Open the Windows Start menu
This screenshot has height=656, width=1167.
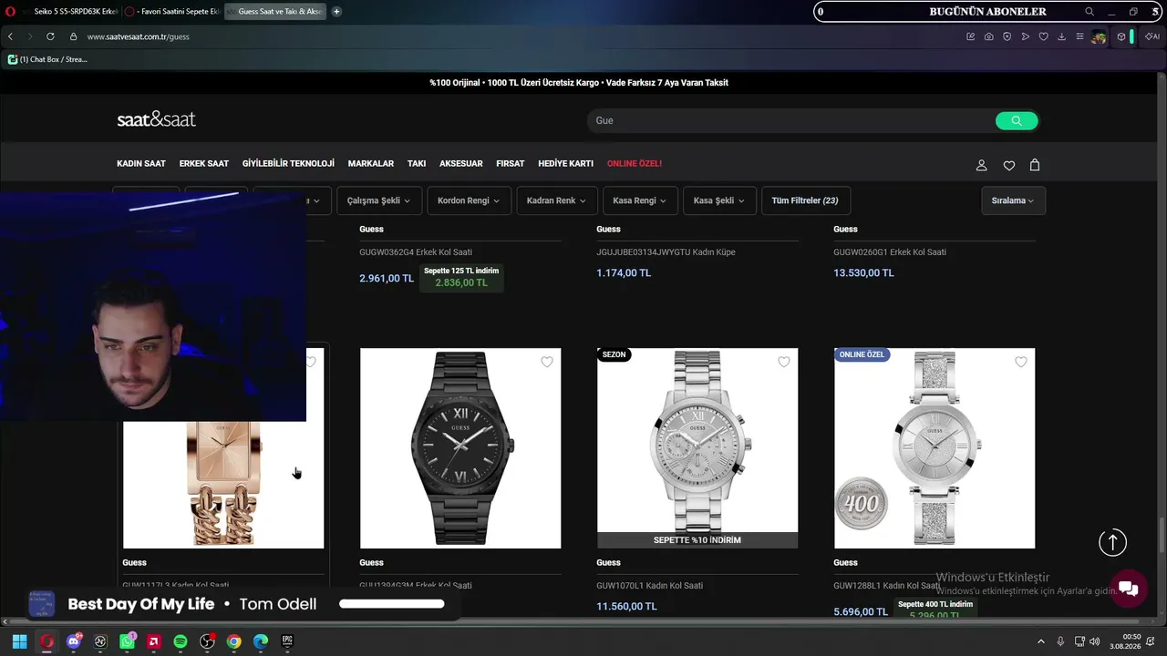19,641
